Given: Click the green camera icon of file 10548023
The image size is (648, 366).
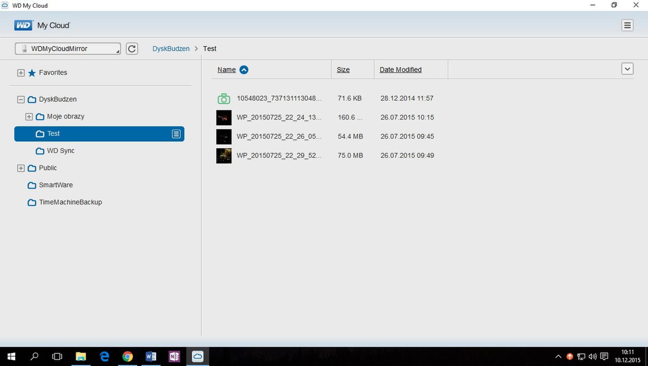Looking at the screenshot, I should coord(224,99).
